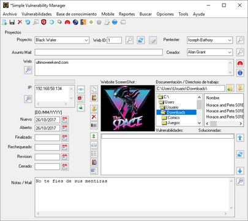Click the red X delete toolbar icon
The height and width of the screenshot is (221, 248).
20,22
